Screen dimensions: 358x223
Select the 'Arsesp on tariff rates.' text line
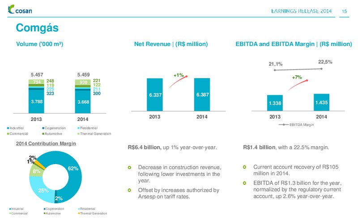(164, 197)
